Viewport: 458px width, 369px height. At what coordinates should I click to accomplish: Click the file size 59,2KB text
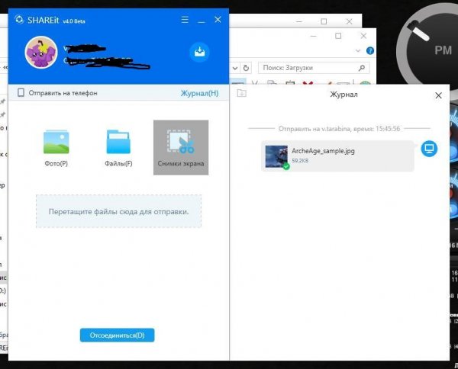pos(300,160)
